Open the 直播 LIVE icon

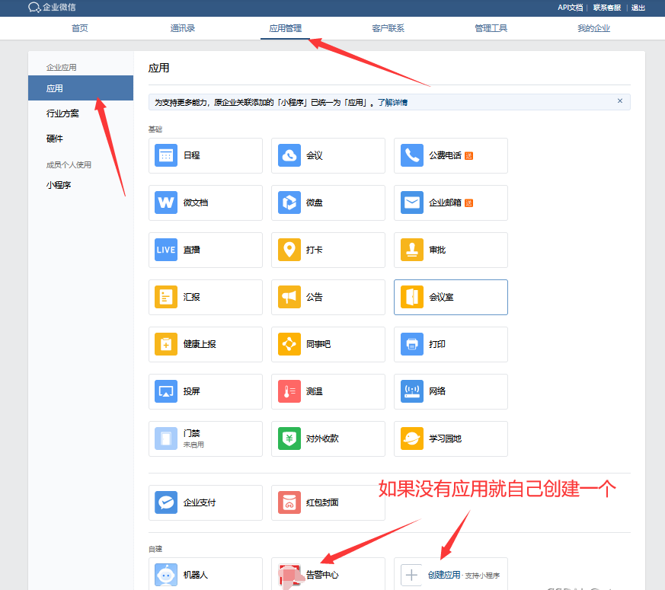pyautogui.click(x=166, y=250)
